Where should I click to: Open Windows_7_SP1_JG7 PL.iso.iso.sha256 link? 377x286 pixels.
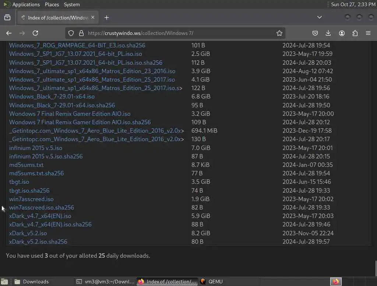[85, 62]
